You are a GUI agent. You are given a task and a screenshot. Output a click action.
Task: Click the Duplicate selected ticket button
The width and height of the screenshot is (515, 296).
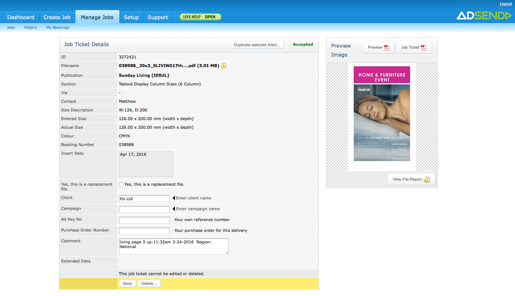point(257,45)
